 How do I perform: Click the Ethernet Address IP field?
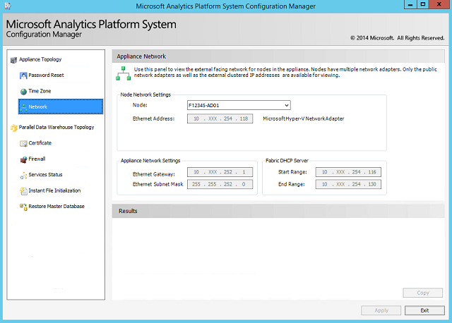point(220,118)
